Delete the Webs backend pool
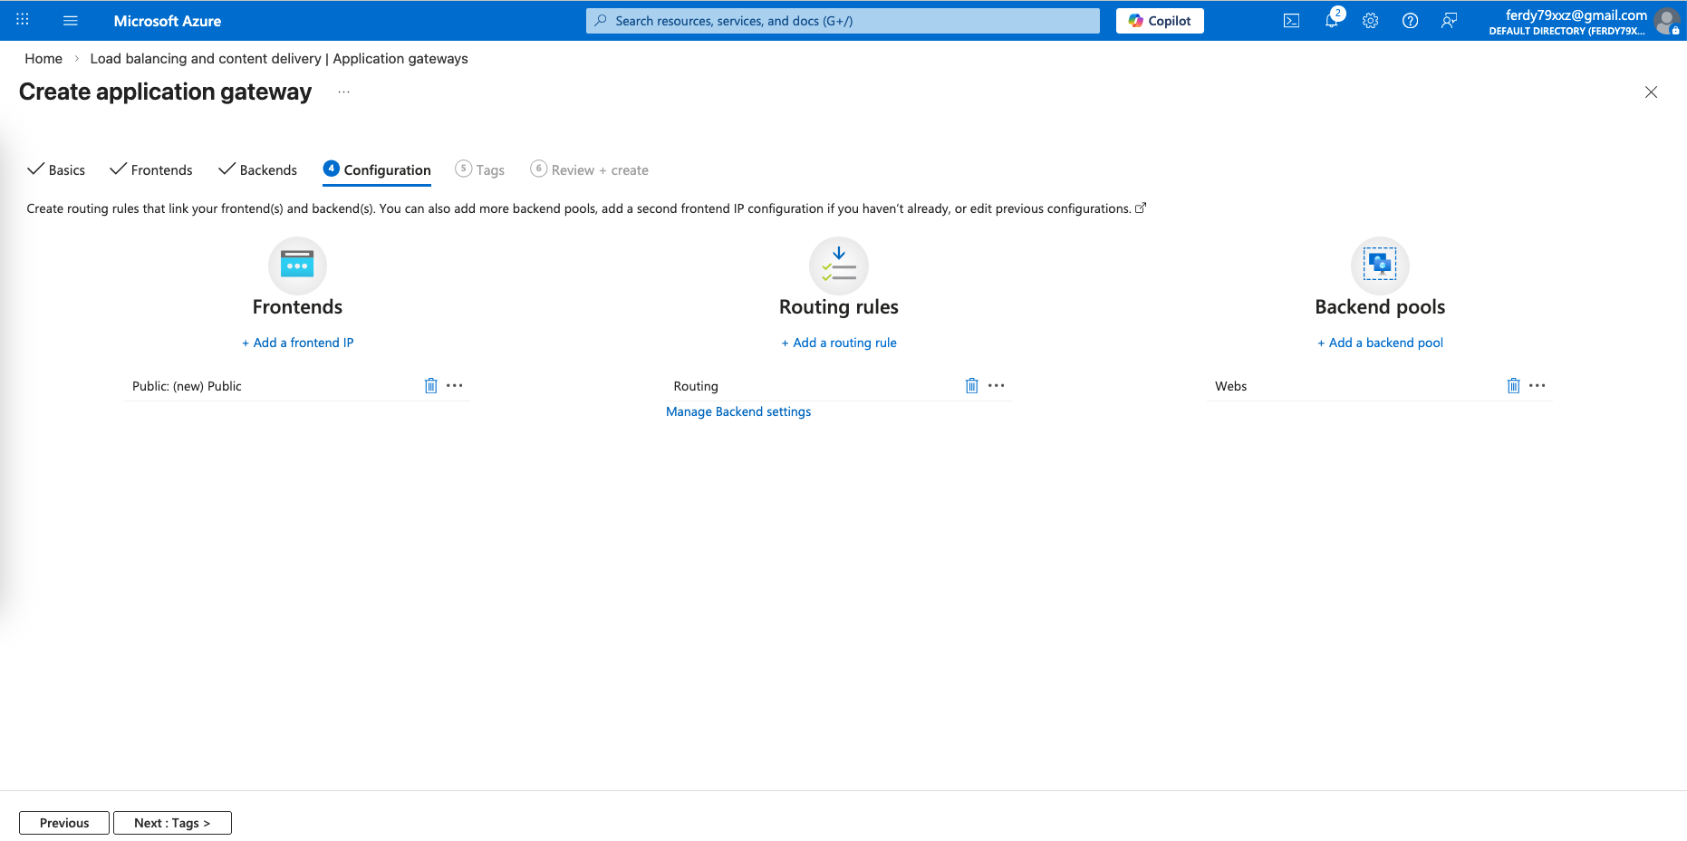The height and width of the screenshot is (841, 1687). coord(1512,386)
